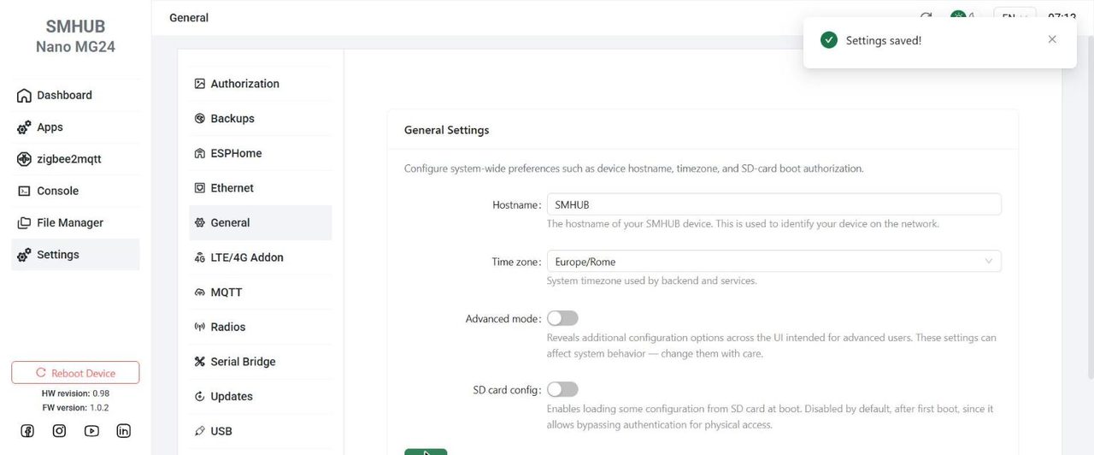Click the Backups icon in settings list

[200, 119]
